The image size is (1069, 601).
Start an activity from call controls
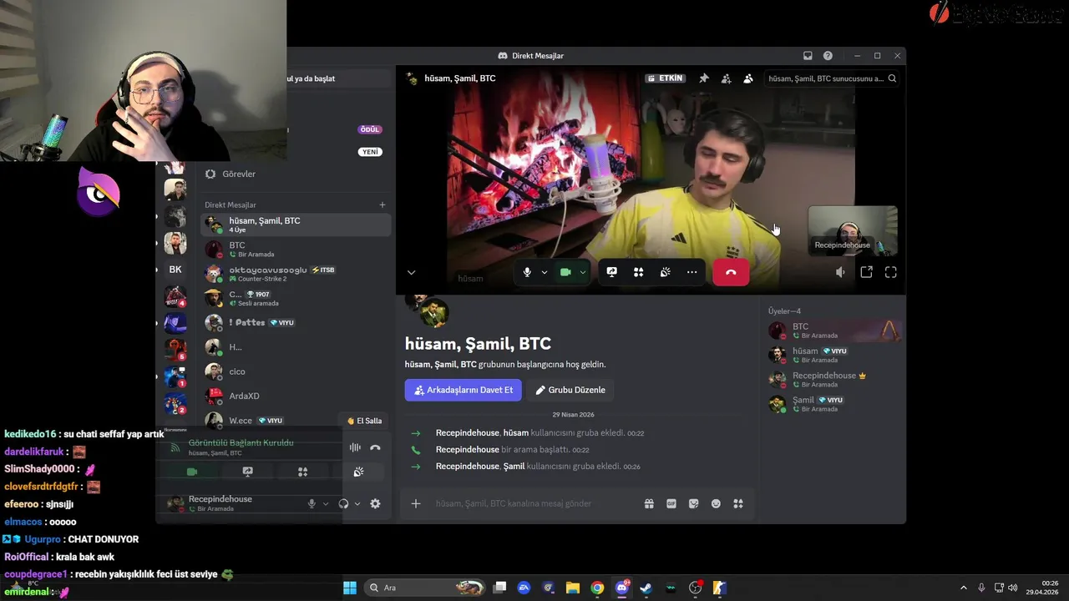pyautogui.click(x=638, y=272)
